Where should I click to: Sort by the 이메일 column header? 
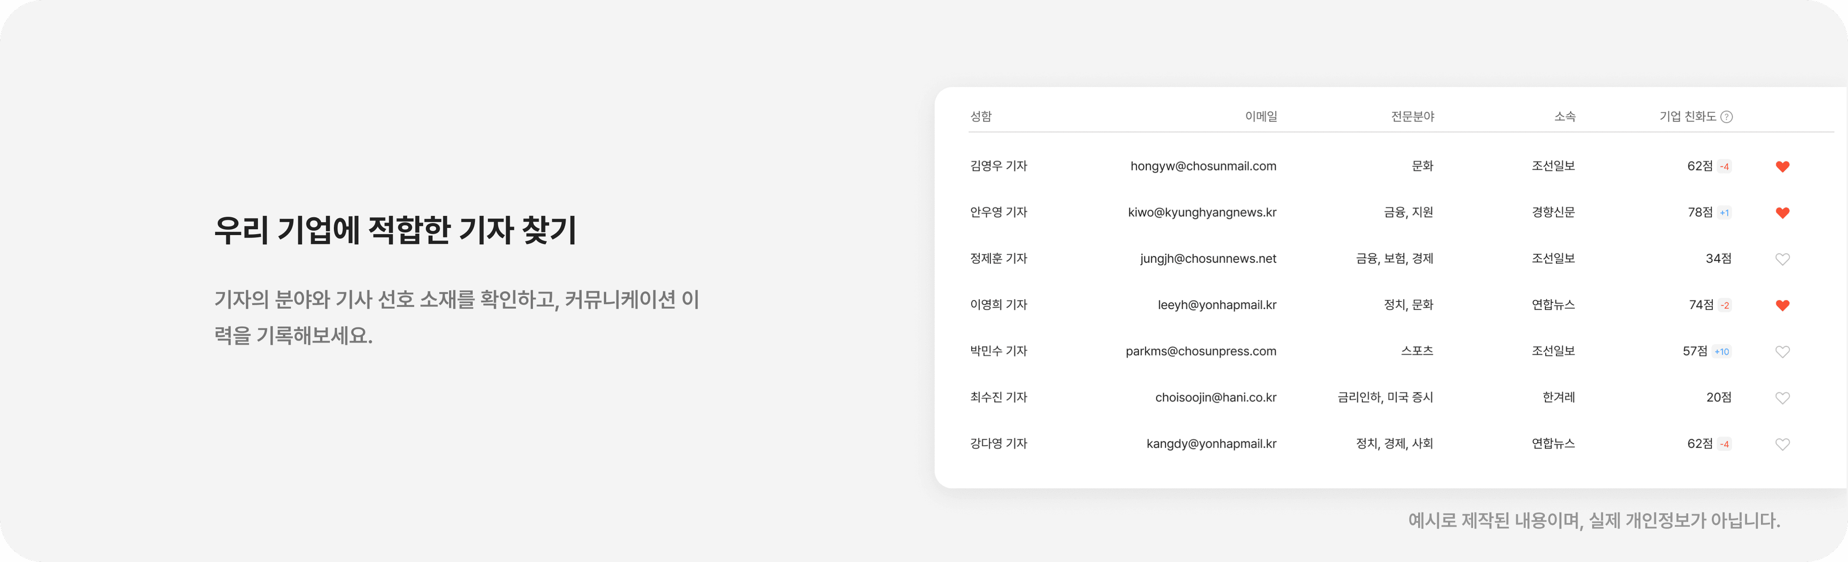click(1260, 116)
